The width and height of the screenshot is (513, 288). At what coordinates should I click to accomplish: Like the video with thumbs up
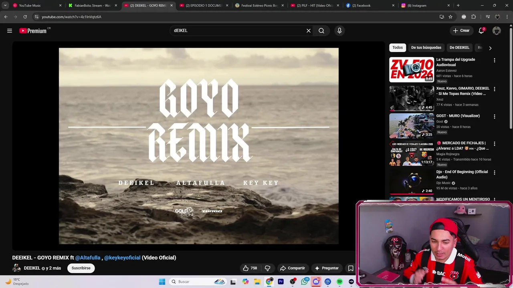(250, 268)
